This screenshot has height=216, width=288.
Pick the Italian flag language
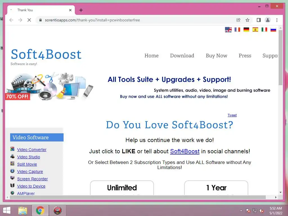(264, 30)
